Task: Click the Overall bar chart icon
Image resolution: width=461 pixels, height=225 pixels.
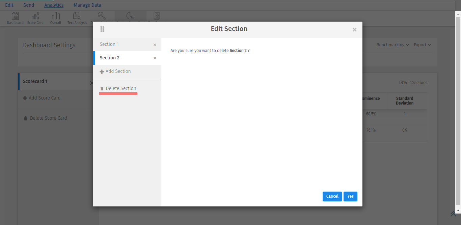Action: (x=56, y=18)
